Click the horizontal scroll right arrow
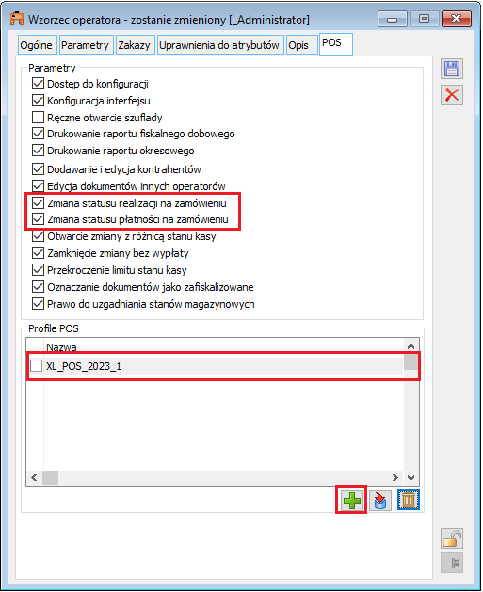 pyautogui.click(x=395, y=477)
